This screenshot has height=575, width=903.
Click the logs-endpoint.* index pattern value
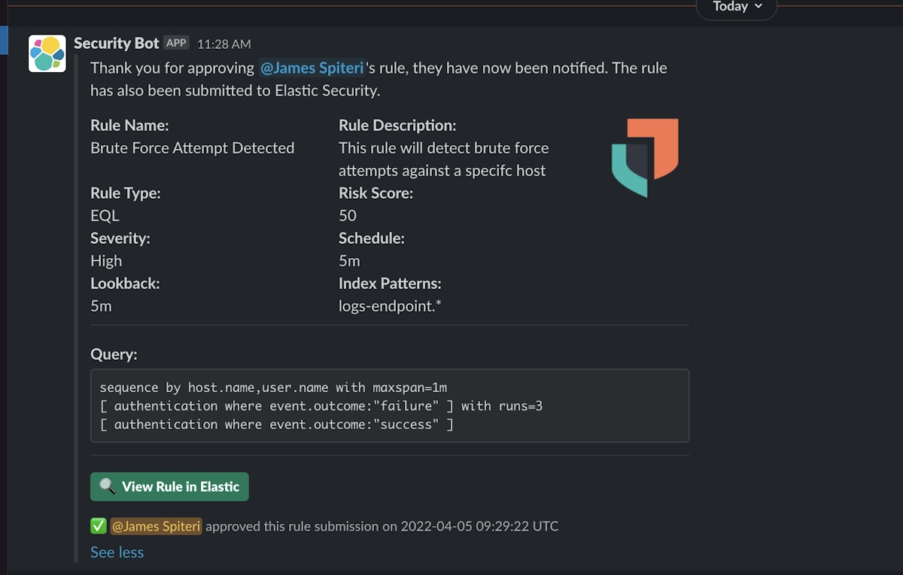[x=390, y=306]
